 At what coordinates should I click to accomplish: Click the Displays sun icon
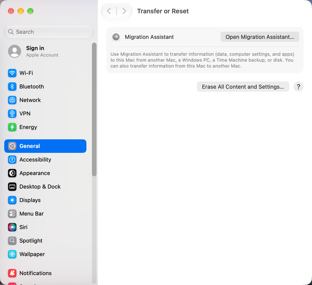(12, 200)
